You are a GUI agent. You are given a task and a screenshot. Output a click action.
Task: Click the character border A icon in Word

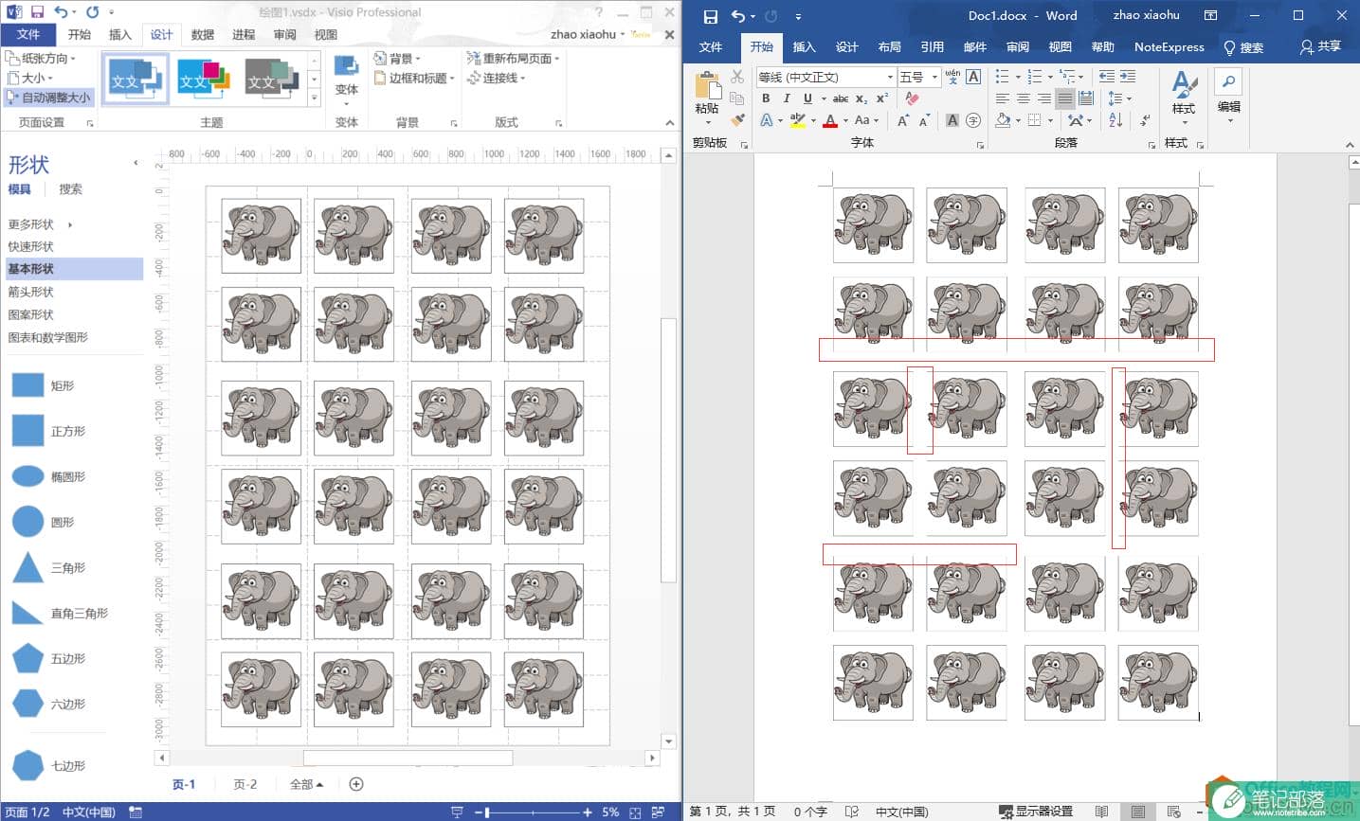[x=973, y=77]
